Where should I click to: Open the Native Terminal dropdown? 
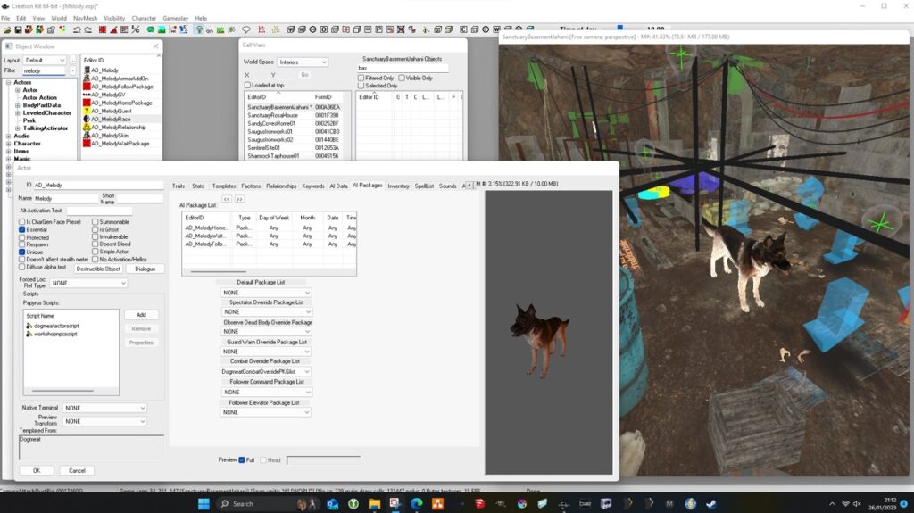(x=105, y=408)
